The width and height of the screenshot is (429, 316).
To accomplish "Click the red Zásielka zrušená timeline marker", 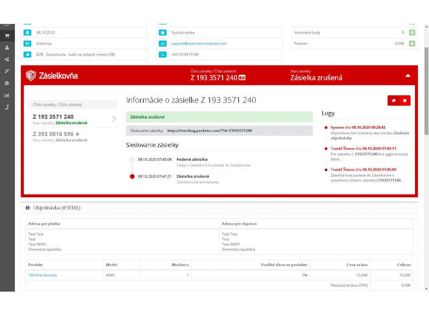I will [132, 177].
